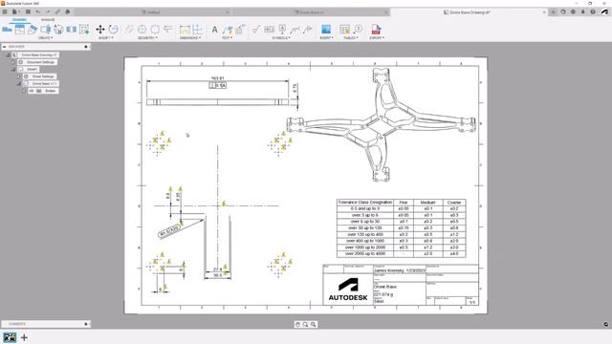This screenshot has width=612, height=344.
Task: Open the Data Panel grid icon
Action: coord(5,12)
